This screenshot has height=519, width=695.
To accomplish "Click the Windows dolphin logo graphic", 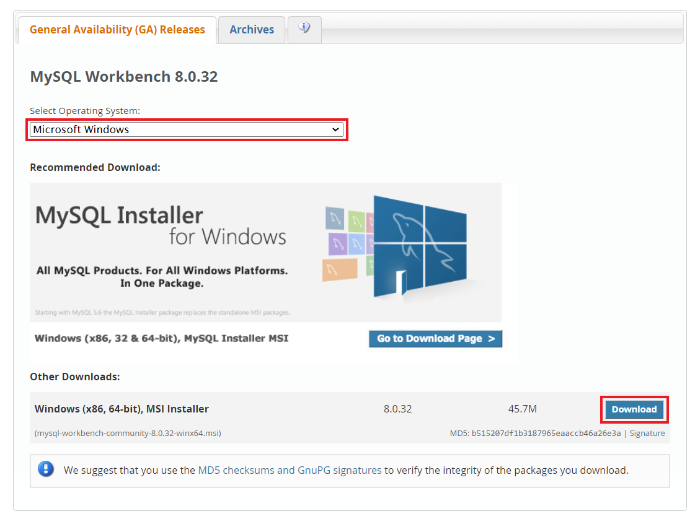I will [419, 246].
